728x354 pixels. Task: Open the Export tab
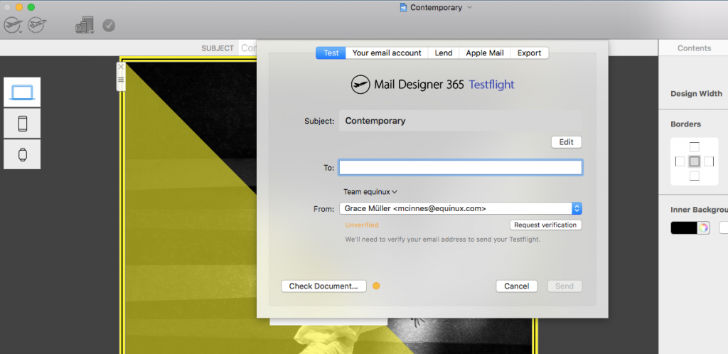pos(529,53)
